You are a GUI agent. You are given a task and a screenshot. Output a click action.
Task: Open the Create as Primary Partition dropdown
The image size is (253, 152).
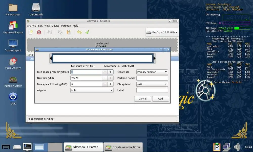tap(152, 72)
